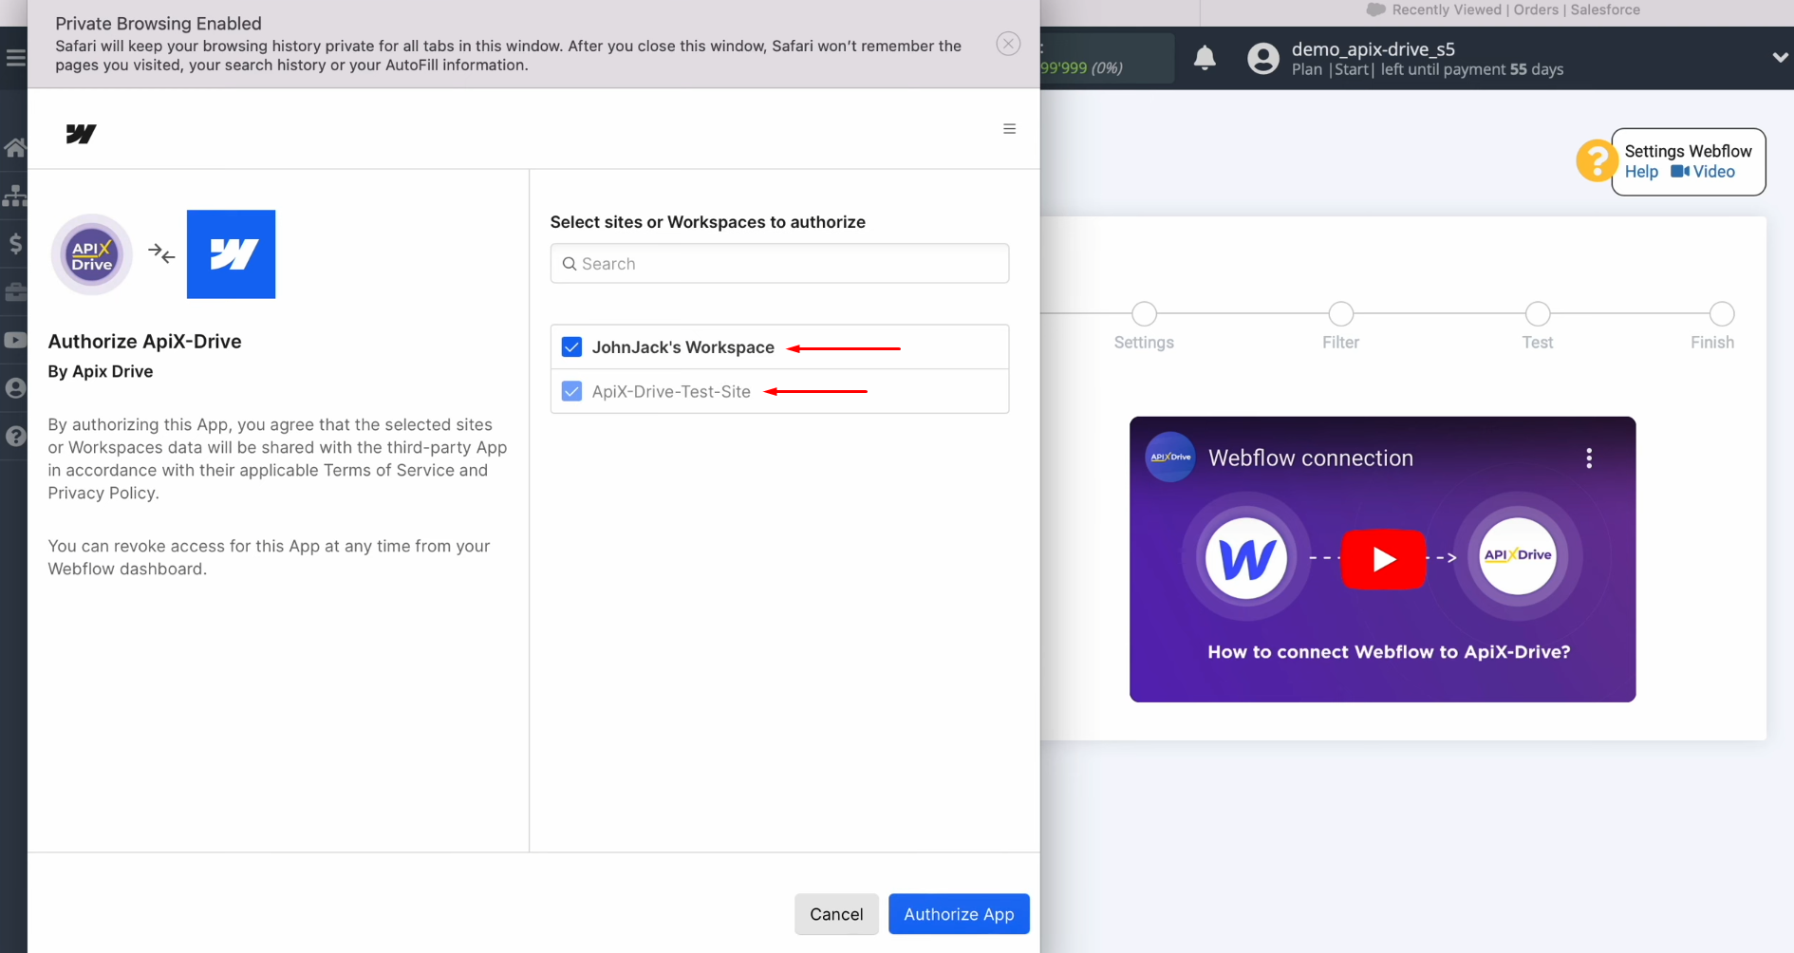Click the user profile icon in sidebar

[15, 388]
